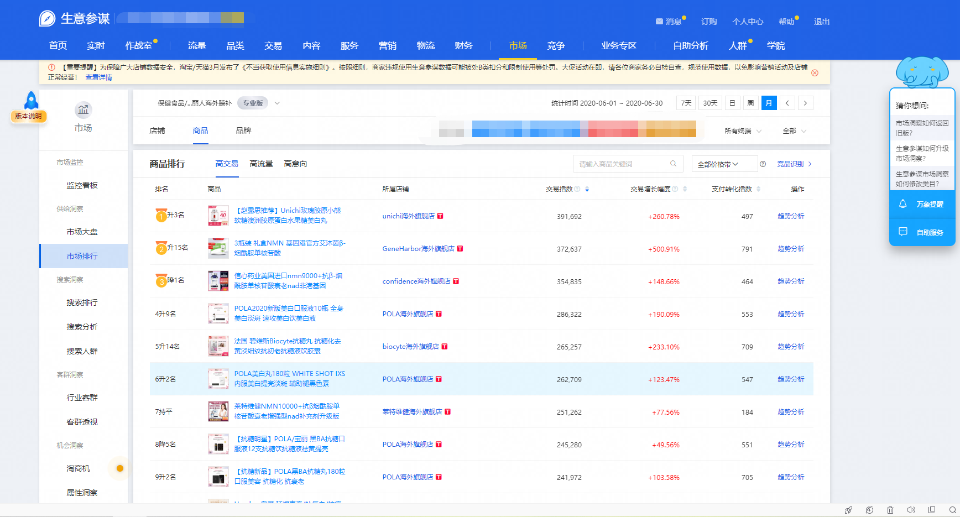Open 趋势分析 for unichi海外旗舰店 product
The height and width of the screenshot is (517, 960).
tap(790, 216)
